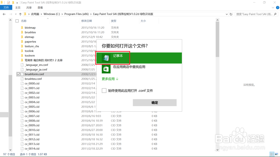Click the elemap folder icon
The height and width of the screenshot is (157, 280).
click(x=22, y=37)
